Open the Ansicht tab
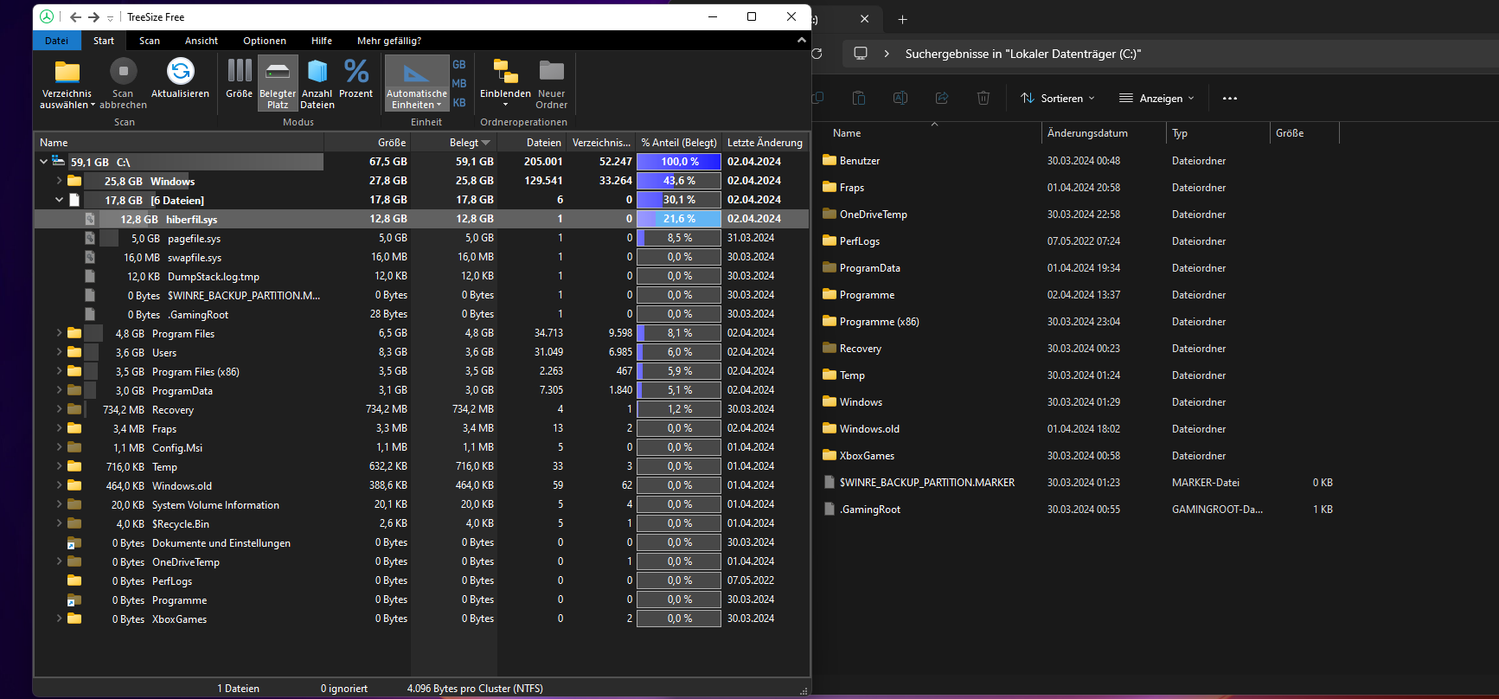 coord(202,41)
